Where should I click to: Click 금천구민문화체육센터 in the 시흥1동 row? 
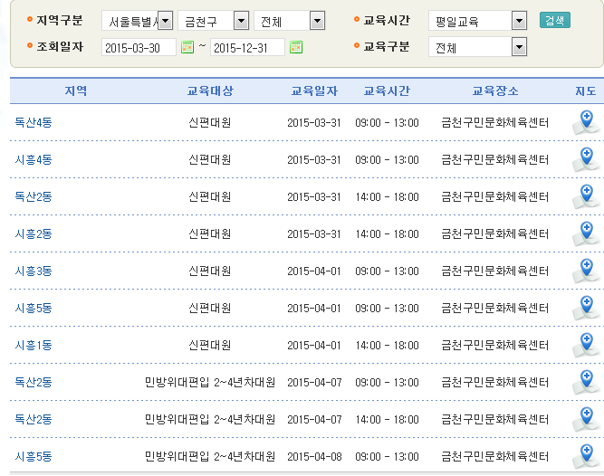(x=495, y=345)
